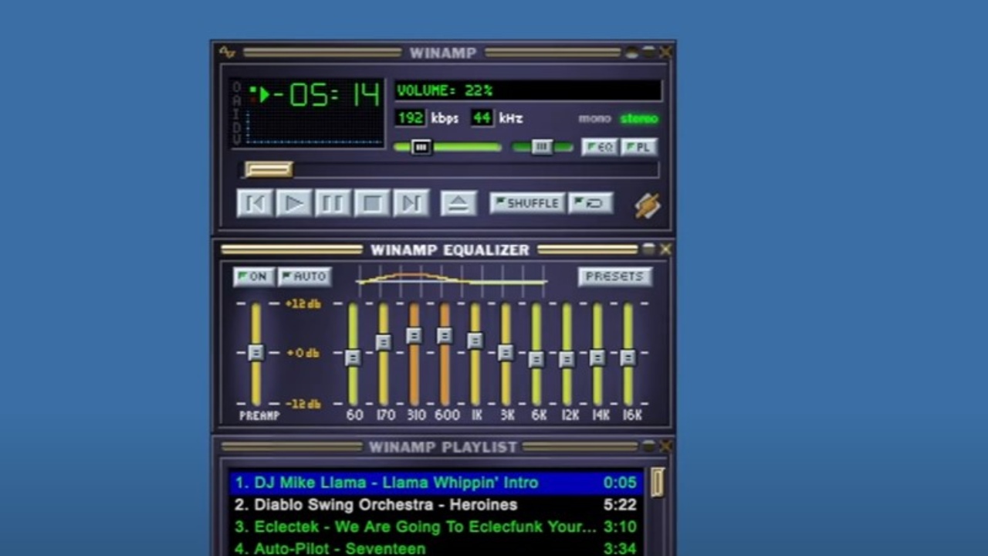Click the 3K band slider handle
Image resolution: width=988 pixels, height=556 pixels.
(506, 352)
